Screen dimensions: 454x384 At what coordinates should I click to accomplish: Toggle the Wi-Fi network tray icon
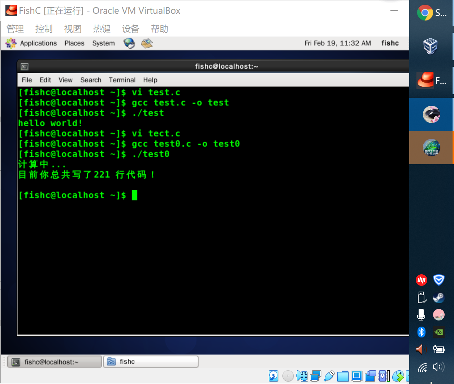[422, 367]
